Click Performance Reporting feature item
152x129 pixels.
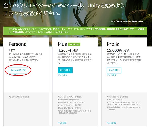point(68,100)
